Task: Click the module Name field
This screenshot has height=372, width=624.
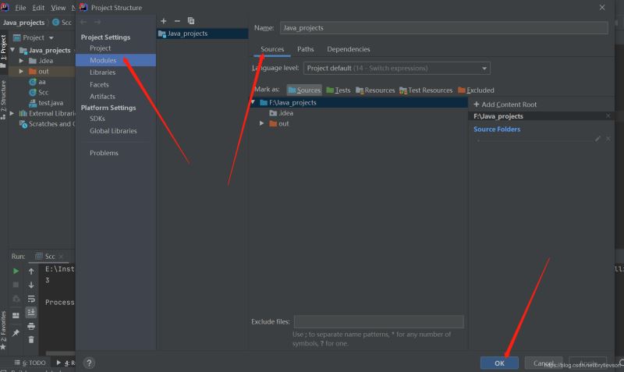Action: click(x=444, y=28)
